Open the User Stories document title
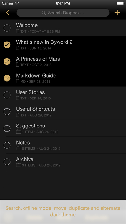126x224 pixels. click(x=31, y=92)
